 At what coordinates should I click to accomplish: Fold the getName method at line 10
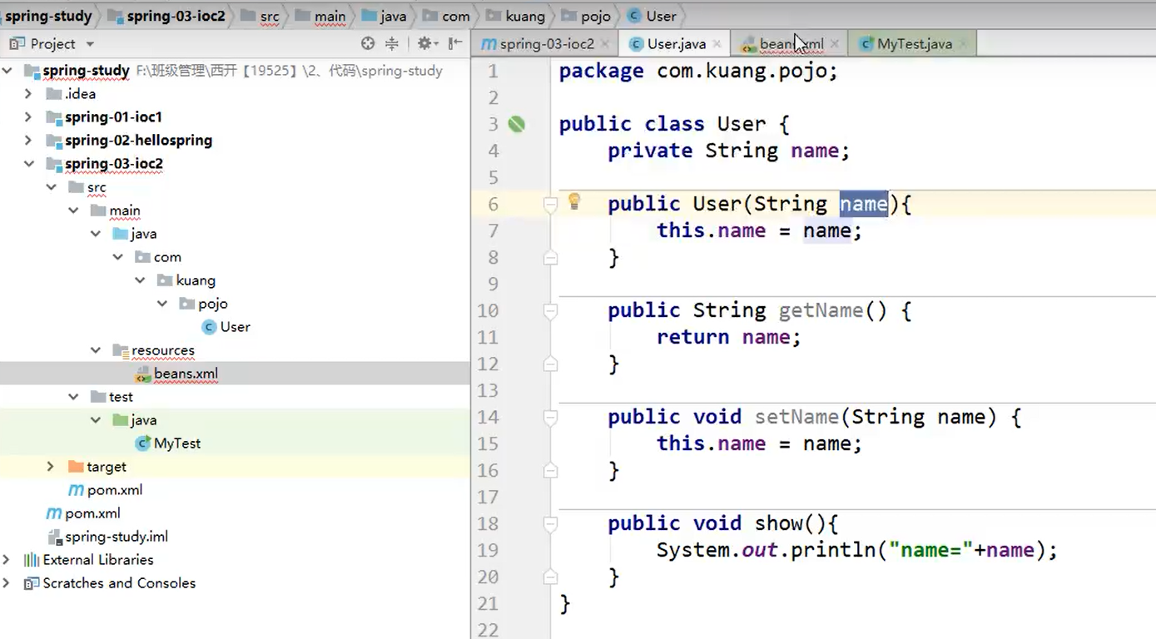point(550,310)
